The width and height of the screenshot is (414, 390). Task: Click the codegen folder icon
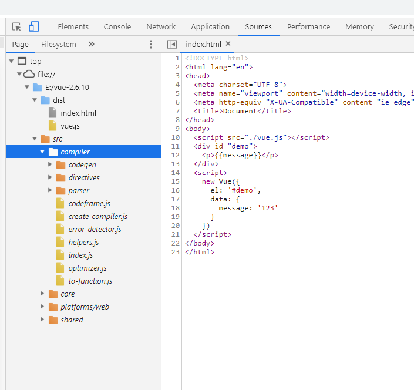[60, 165]
